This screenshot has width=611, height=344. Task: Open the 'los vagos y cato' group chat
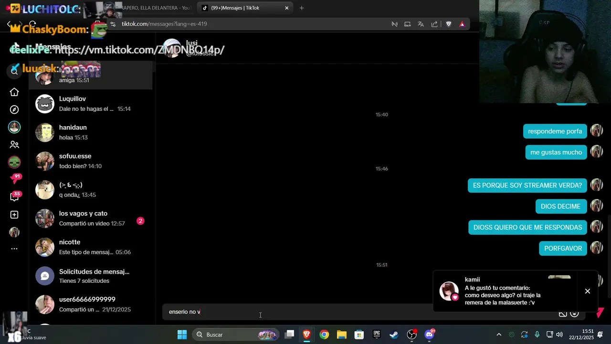[x=91, y=218]
